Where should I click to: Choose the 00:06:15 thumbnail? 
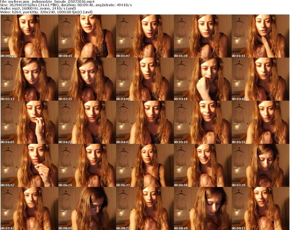tap(87, 166)
